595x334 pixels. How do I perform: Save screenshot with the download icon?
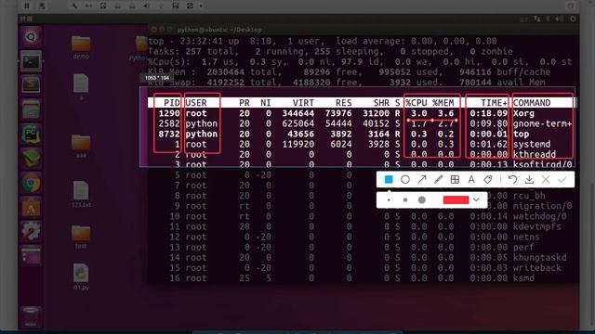coord(529,179)
